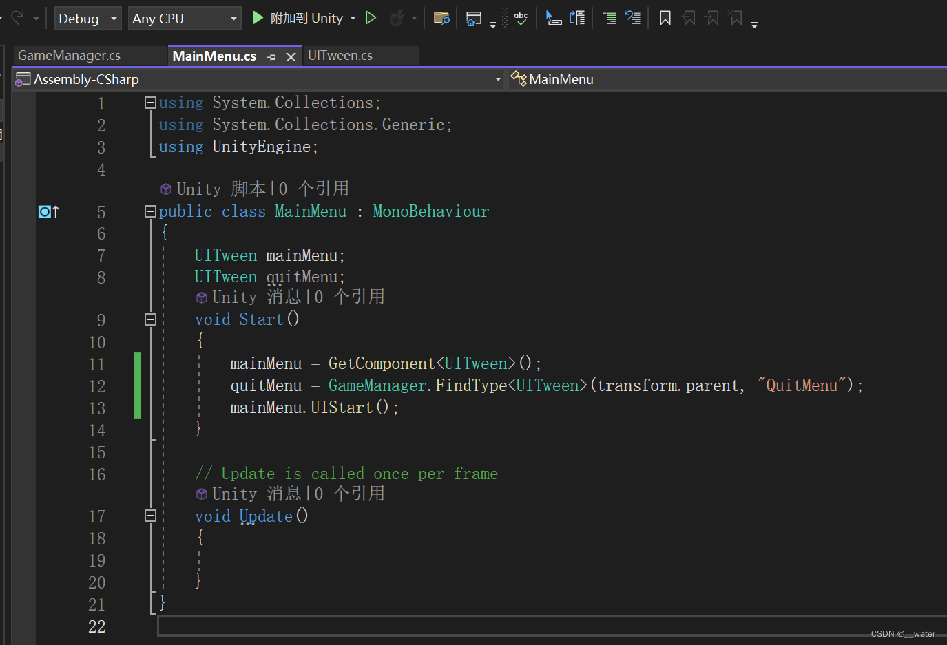Click 'FindType' on line 12
This screenshot has height=645, width=947.
tap(471, 385)
